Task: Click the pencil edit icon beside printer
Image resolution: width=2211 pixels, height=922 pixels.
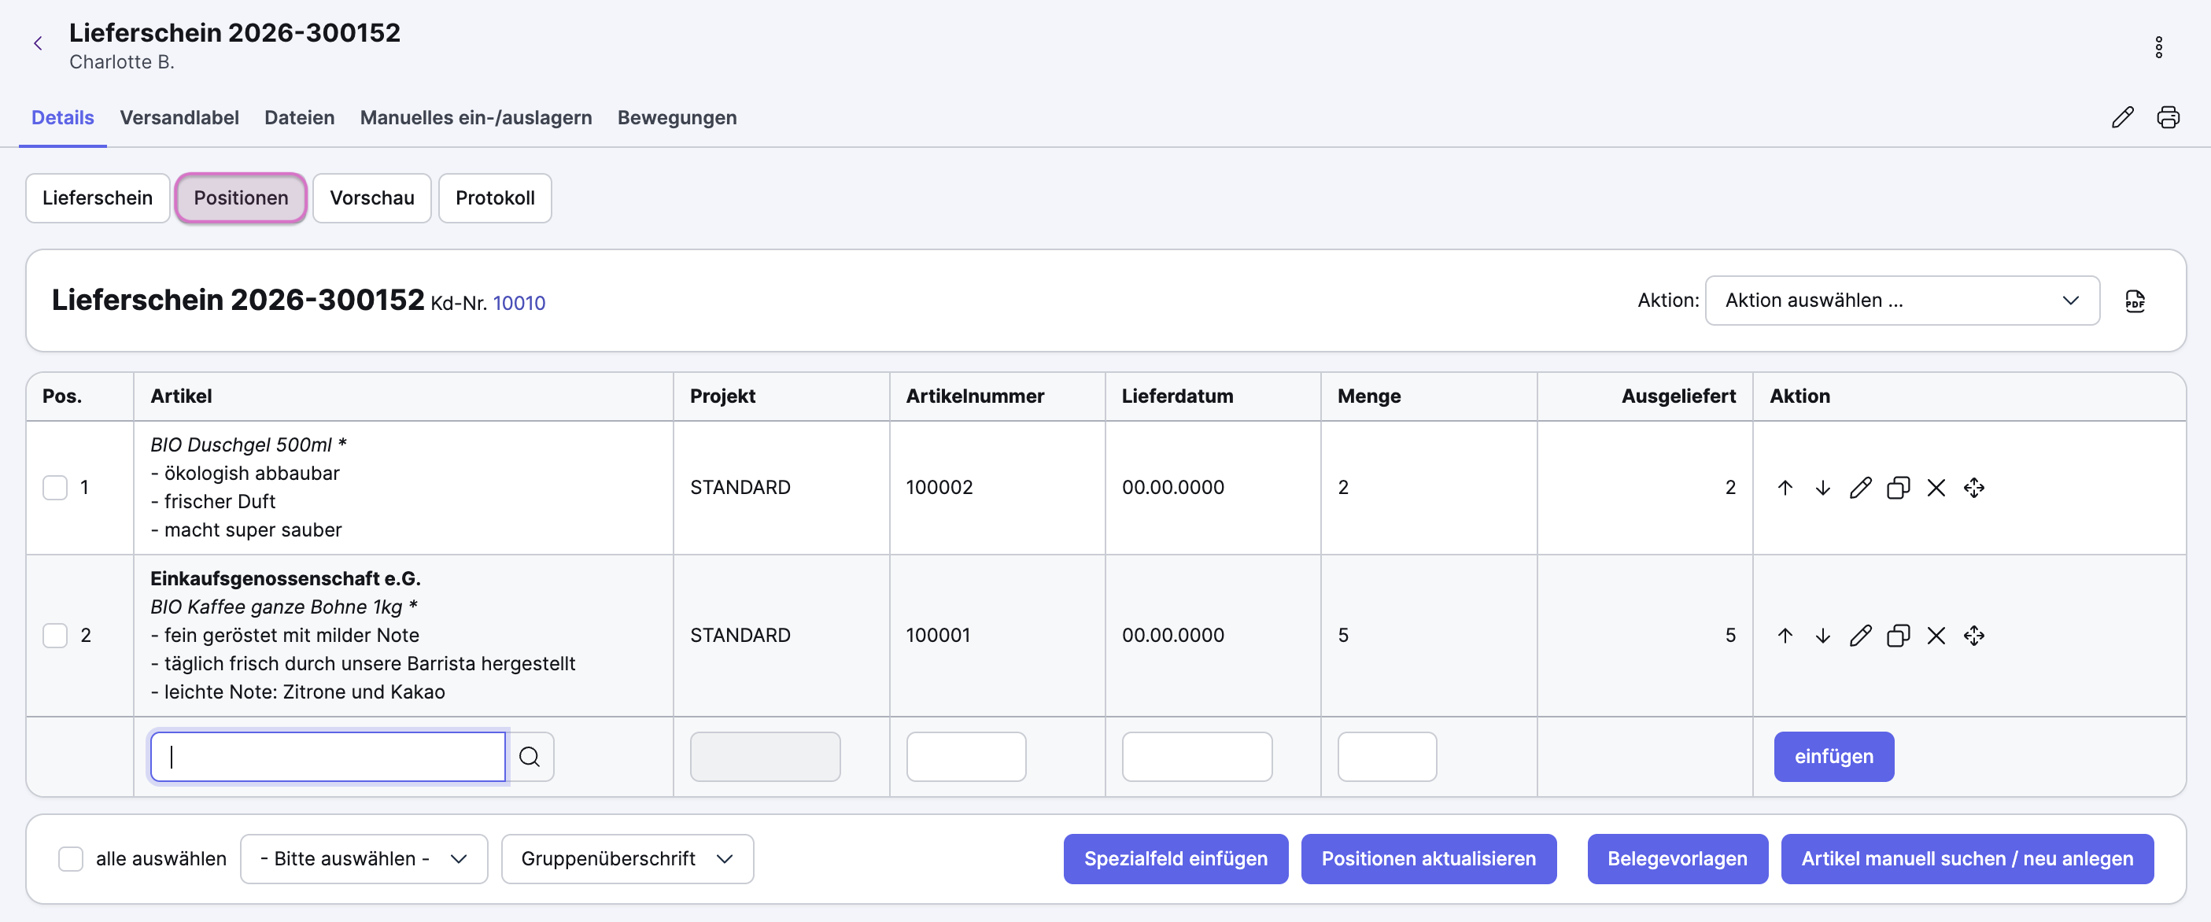Action: click(x=2122, y=118)
